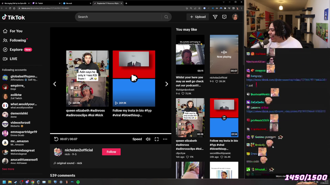Switch to the first browser tab

[15, 4]
